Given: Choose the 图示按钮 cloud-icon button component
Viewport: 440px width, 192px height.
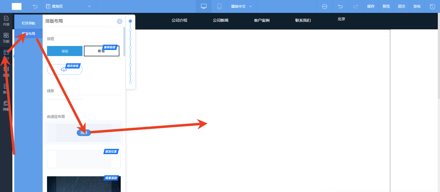Looking at the screenshot, I should [65, 70].
